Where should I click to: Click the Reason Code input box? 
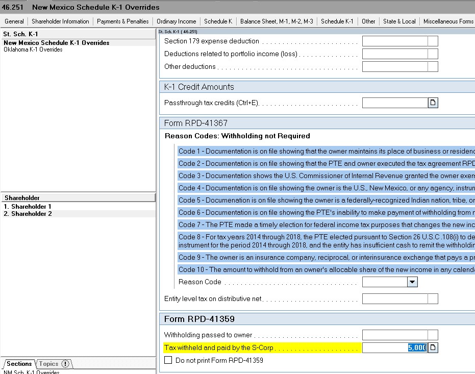(385, 282)
